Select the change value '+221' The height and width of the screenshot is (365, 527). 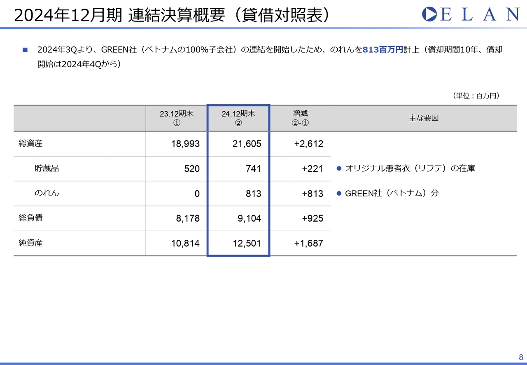313,169
